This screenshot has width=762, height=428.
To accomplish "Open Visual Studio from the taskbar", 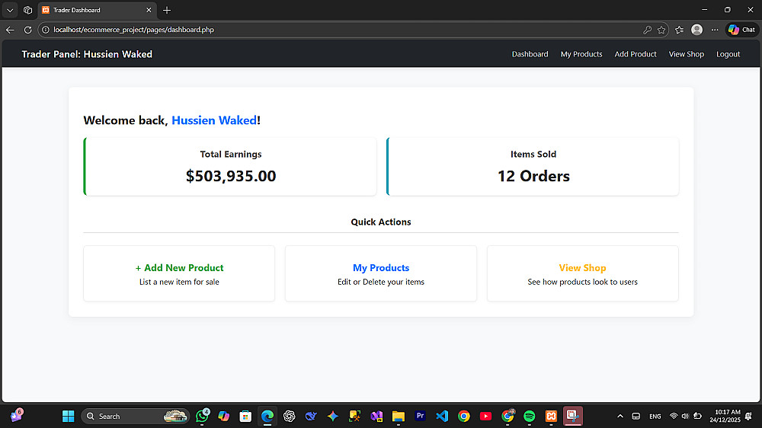I will 376,417.
